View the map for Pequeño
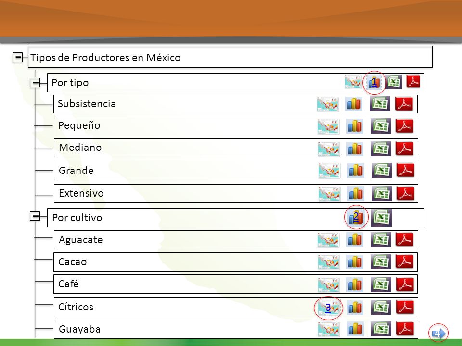Image resolution: width=462 pixels, height=346 pixels. 328,126
